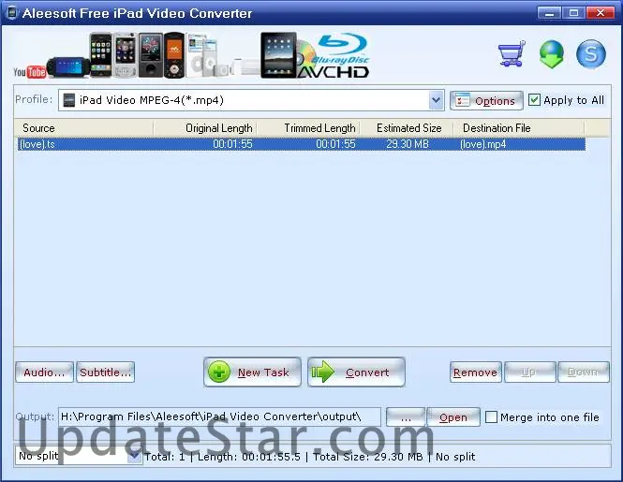The width and height of the screenshot is (623, 482).
Task: Remove the selected file
Action: pos(476,372)
